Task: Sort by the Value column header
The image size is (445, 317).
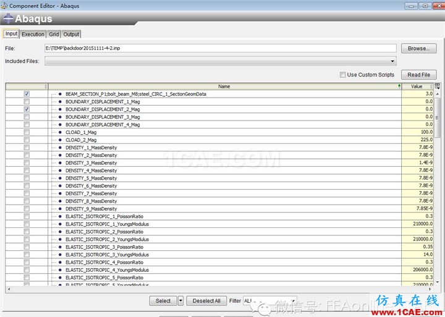Action: click(x=417, y=87)
